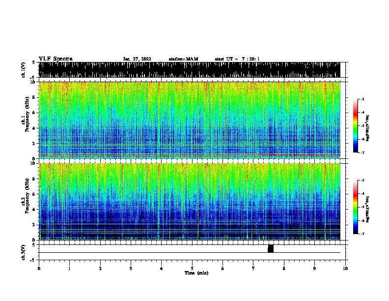Click time axis tick label "0"
This screenshot has height=301, width=389.
coord(39,269)
